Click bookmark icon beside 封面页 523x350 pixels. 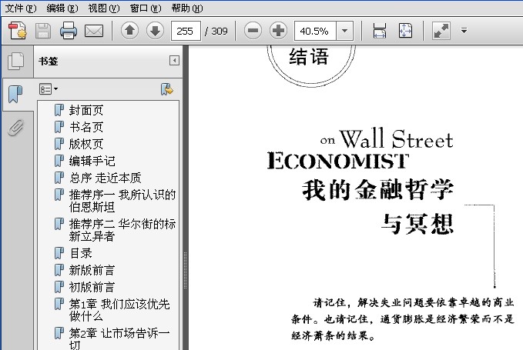(x=59, y=110)
